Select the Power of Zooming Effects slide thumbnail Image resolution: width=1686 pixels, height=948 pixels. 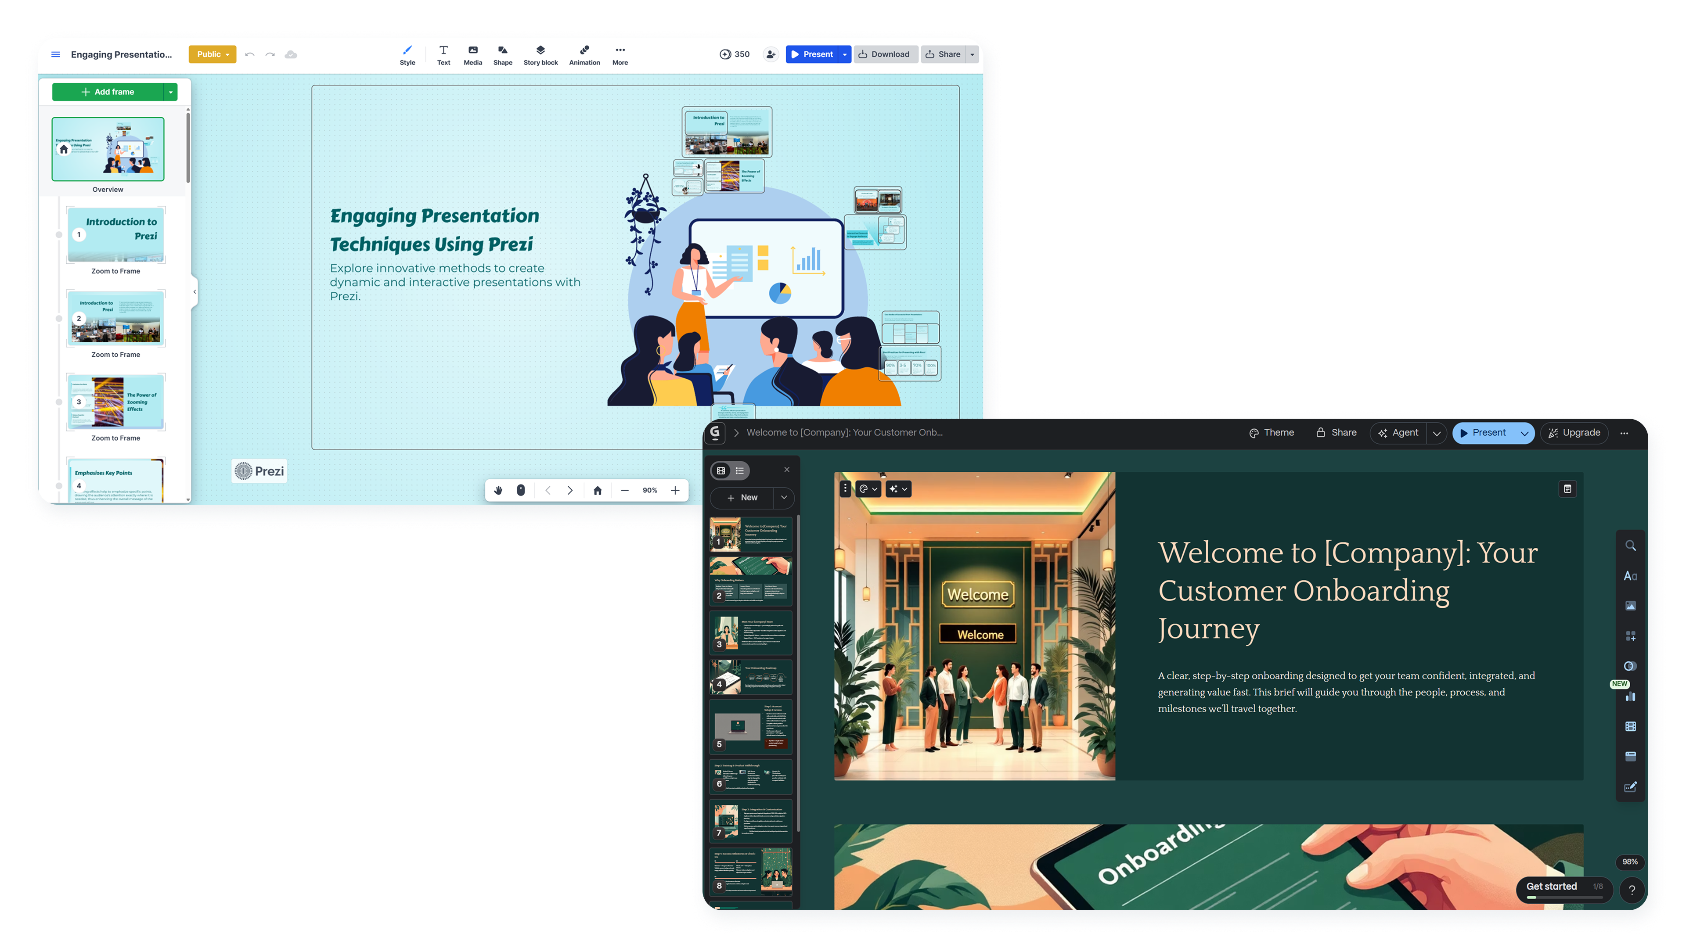coord(116,402)
